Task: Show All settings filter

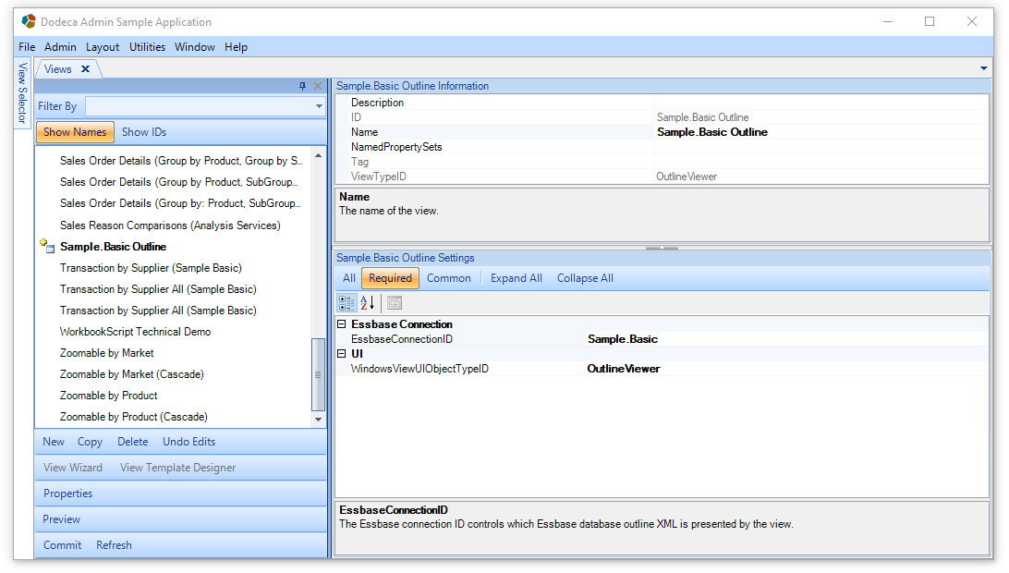Action: pos(348,278)
